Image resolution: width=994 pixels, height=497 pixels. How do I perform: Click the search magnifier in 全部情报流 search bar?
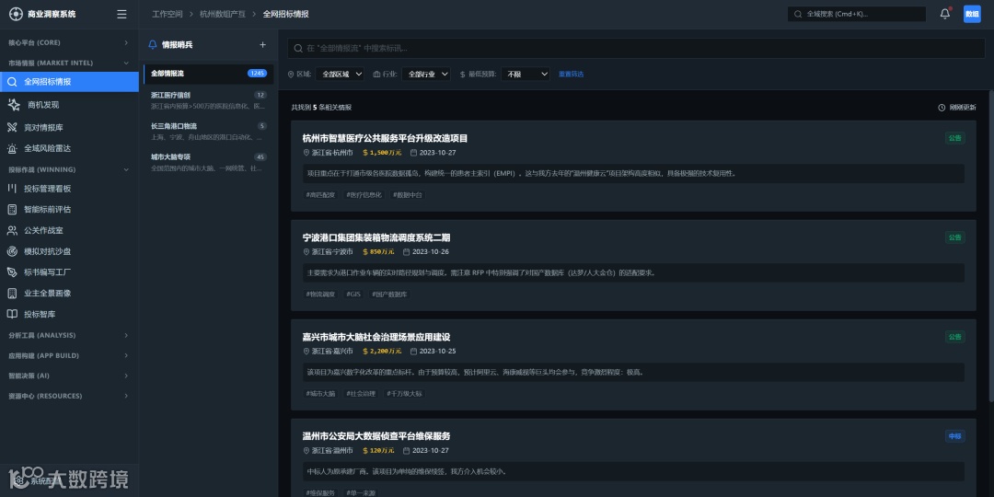tap(298, 48)
